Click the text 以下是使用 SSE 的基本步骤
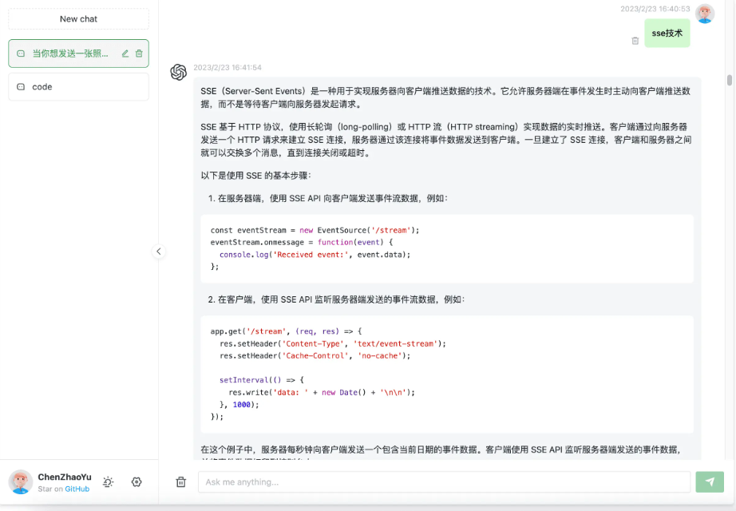 tap(255, 176)
